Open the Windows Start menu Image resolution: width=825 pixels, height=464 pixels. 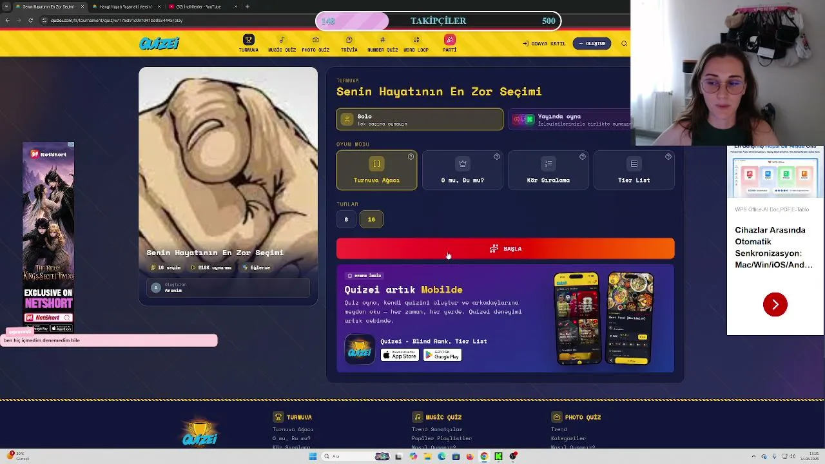point(313,456)
